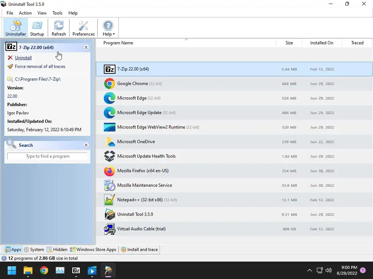Viewport: 373px width, 279px height.
Task: Select Virtual Audio Cable (trial) name
Action: pos(141,229)
